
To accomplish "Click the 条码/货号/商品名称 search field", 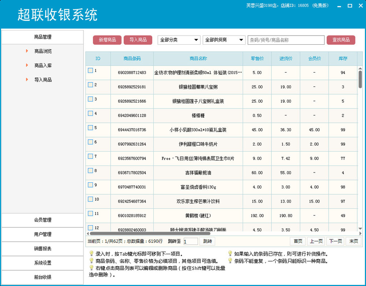I will (286, 40).
